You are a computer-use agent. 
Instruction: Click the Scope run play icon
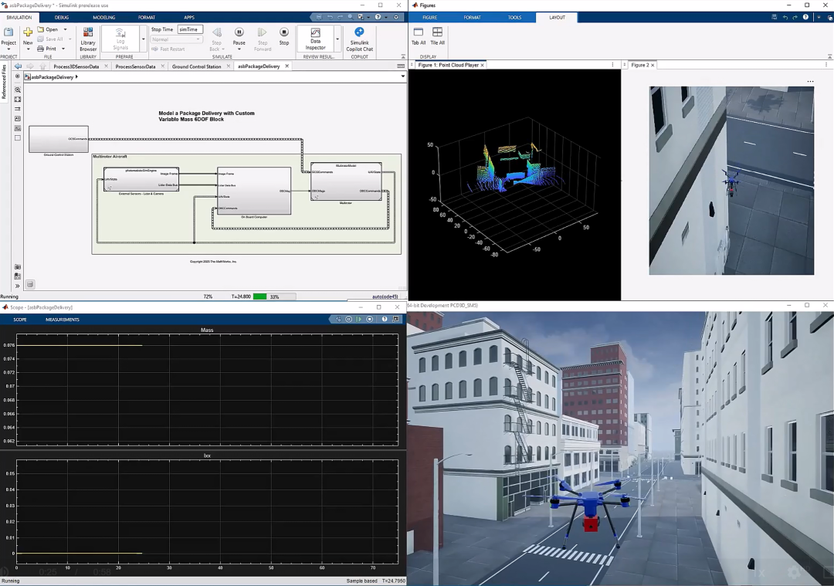click(x=359, y=319)
